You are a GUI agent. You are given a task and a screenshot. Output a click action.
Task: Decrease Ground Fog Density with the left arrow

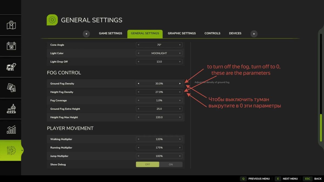139,83
